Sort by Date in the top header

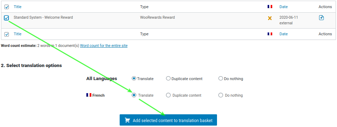[x=284, y=7]
